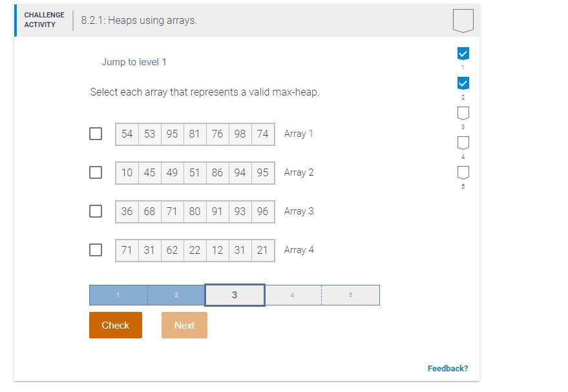The height and width of the screenshot is (392, 568).
Task: Select the checkbox for Array 2
Action: point(96,172)
